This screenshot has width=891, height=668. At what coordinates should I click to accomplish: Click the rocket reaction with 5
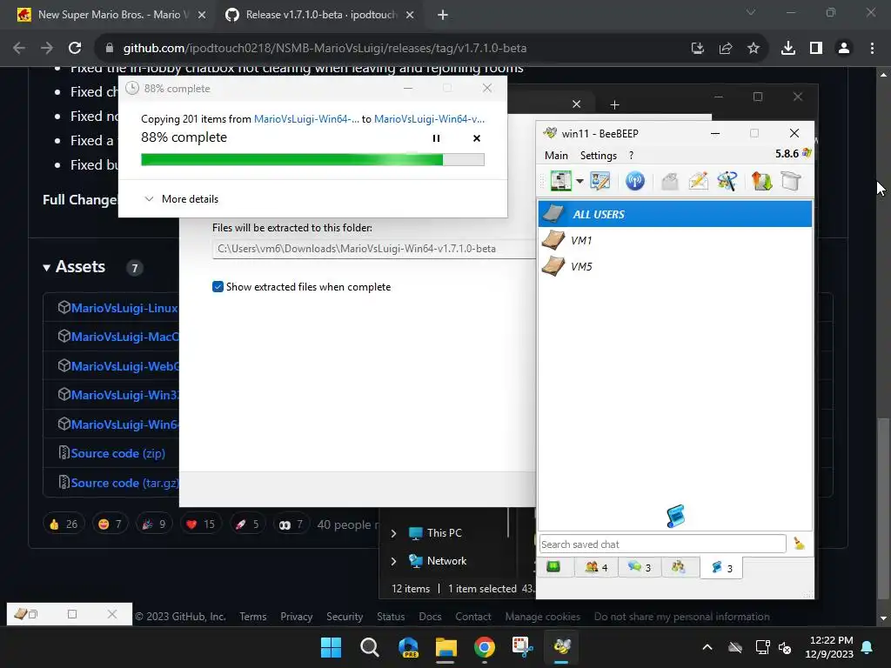coord(247,524)
